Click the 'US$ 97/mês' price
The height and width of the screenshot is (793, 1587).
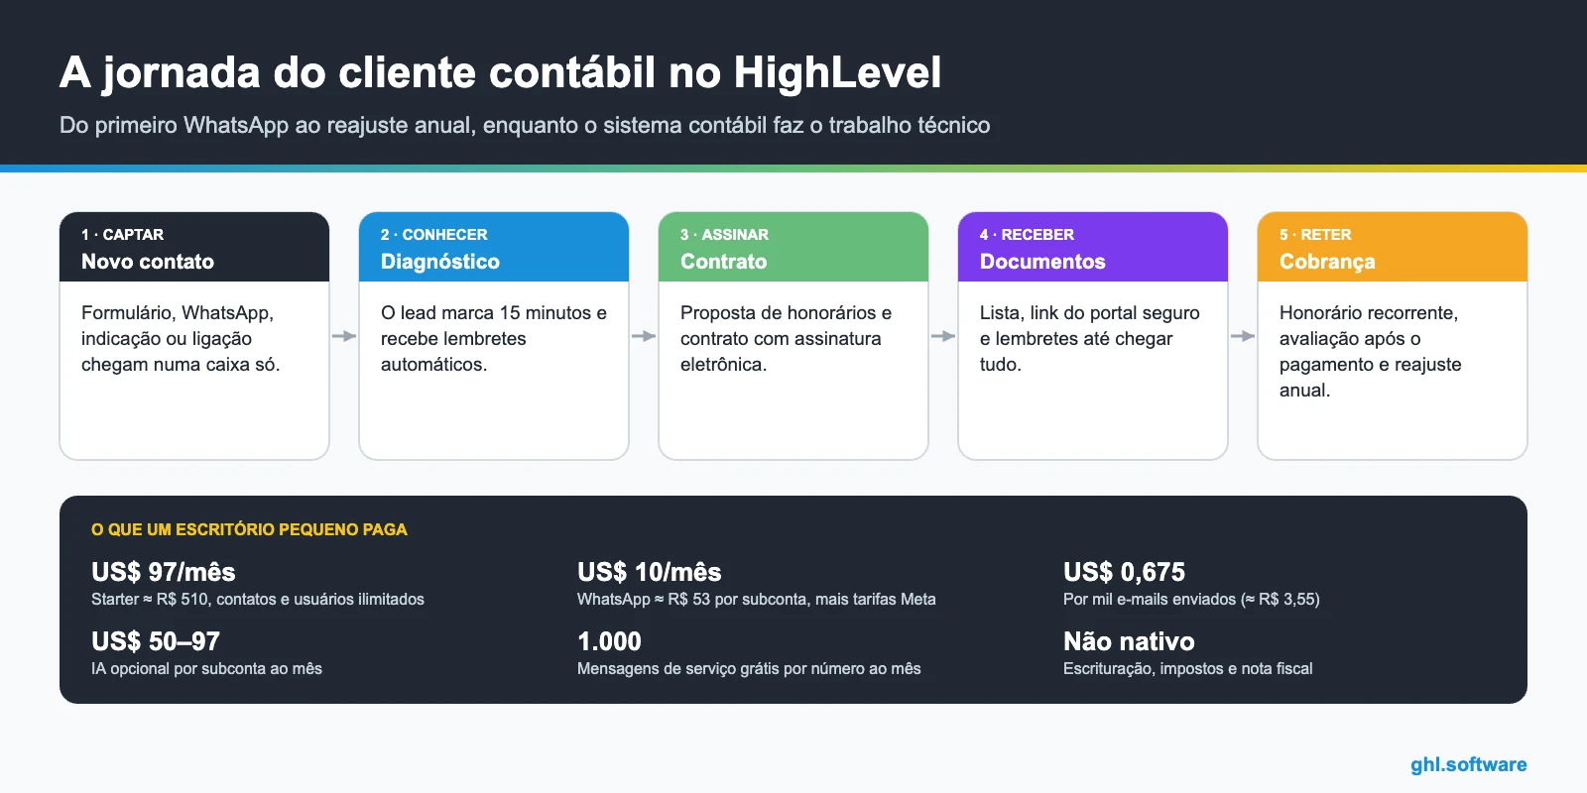164,572
